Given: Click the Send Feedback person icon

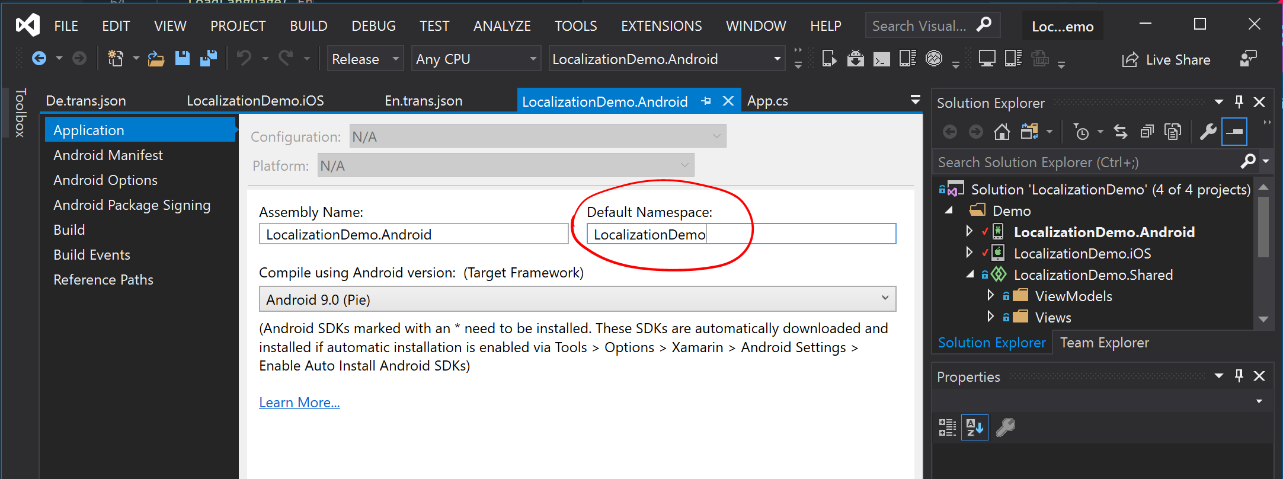Looking at the screenshot, I should (1248, 59).
